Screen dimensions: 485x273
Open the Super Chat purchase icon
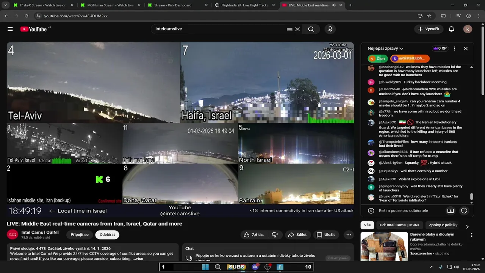pyautogui.click(x=451, y=211)
